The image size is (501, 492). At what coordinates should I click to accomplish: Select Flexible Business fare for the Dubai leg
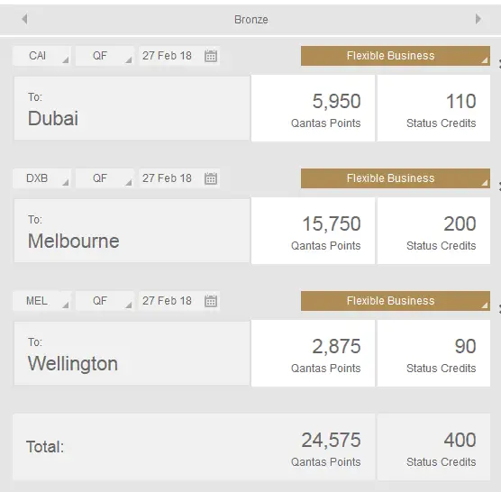coord(396,56)
